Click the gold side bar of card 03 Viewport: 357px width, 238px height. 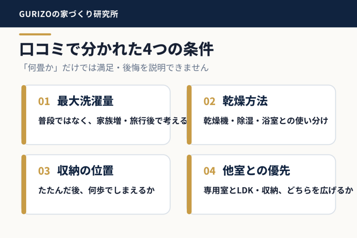[x=24, y=185]
